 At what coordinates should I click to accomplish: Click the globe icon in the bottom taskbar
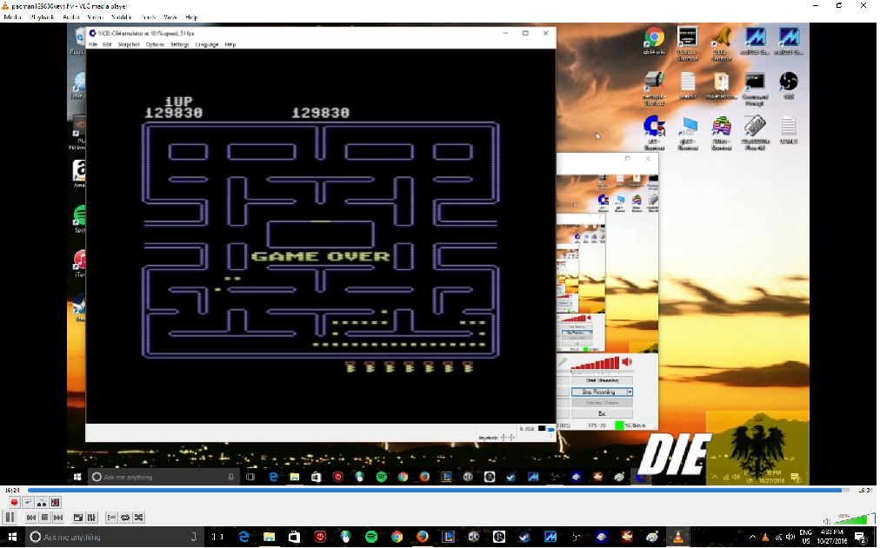coord(345,537)
